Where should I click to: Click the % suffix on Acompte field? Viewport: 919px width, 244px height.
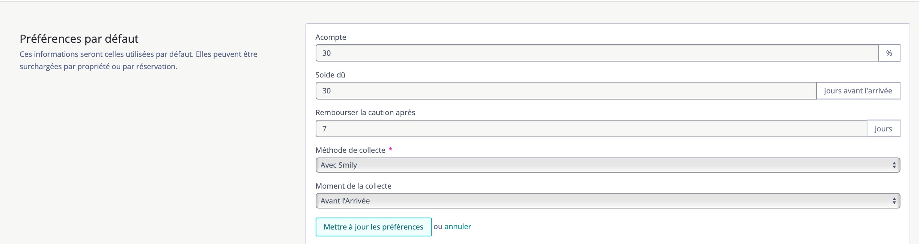[889, 53]
